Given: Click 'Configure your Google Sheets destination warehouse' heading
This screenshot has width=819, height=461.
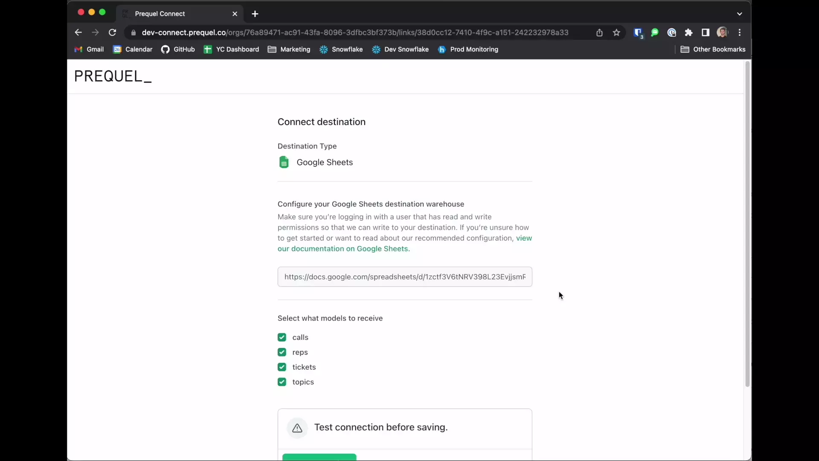Looking at the screenshot, I should [371, 204].
